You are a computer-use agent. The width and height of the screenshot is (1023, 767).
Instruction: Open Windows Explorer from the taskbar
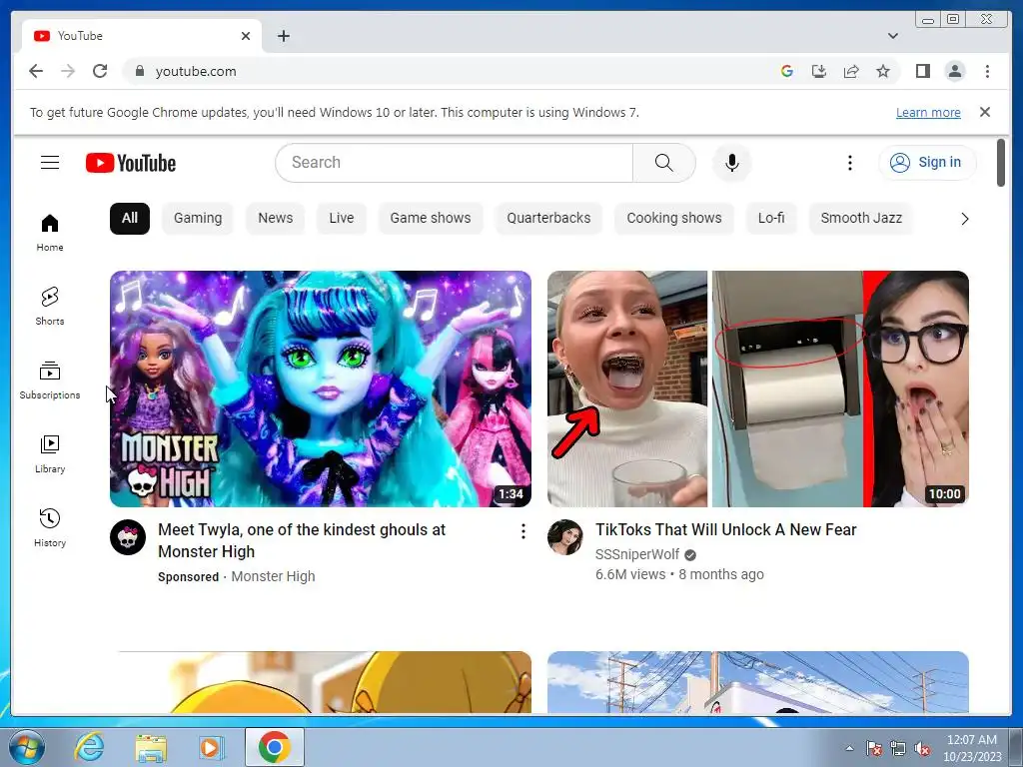coord(151,747)
